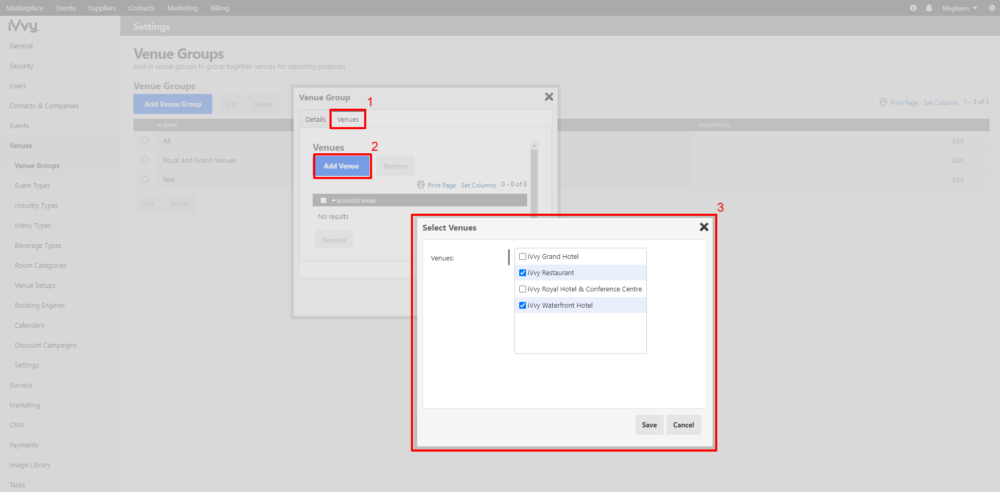Screen dimensions: 1000x492
Task: Open Industry Types in the sidebar
Action: pos(36,205)
